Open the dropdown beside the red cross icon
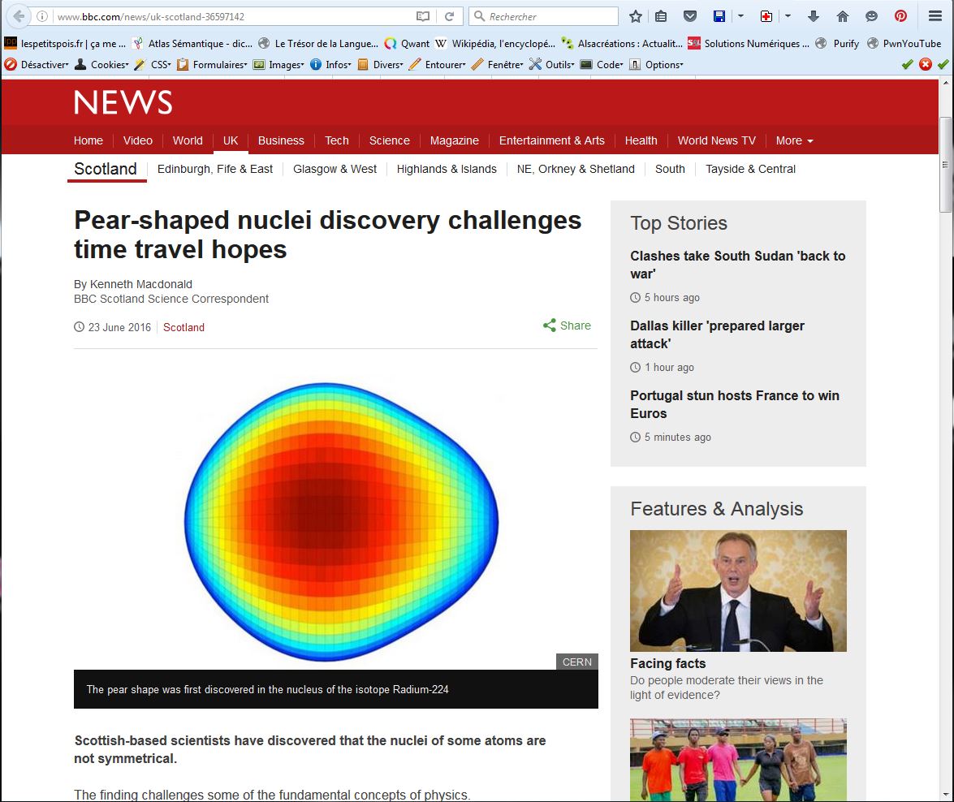 click(788, 16)
